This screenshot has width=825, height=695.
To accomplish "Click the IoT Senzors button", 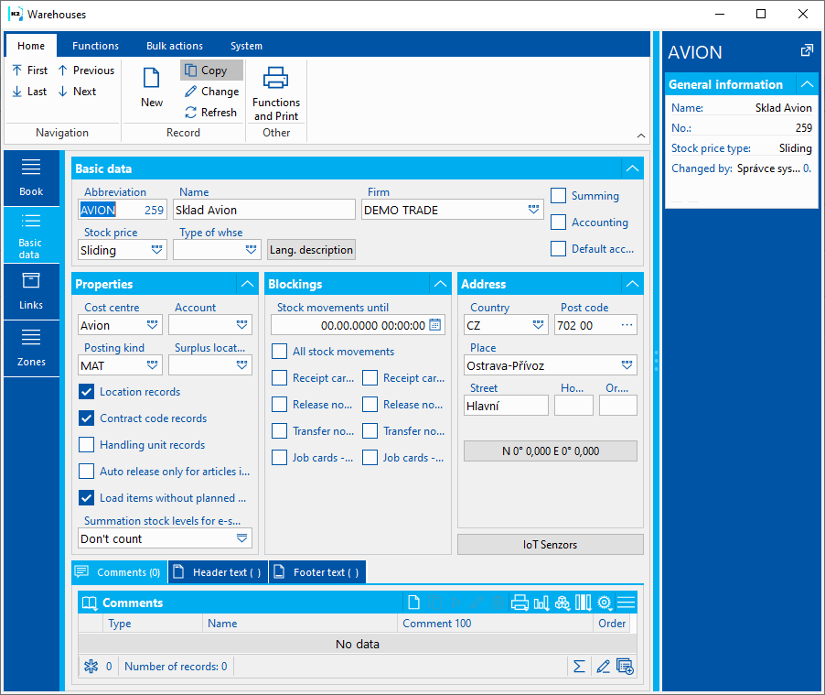I will click(550, 544).
